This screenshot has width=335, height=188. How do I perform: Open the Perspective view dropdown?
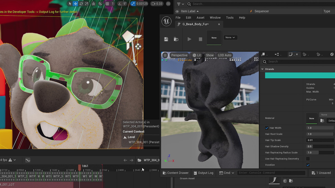[179, 55]
